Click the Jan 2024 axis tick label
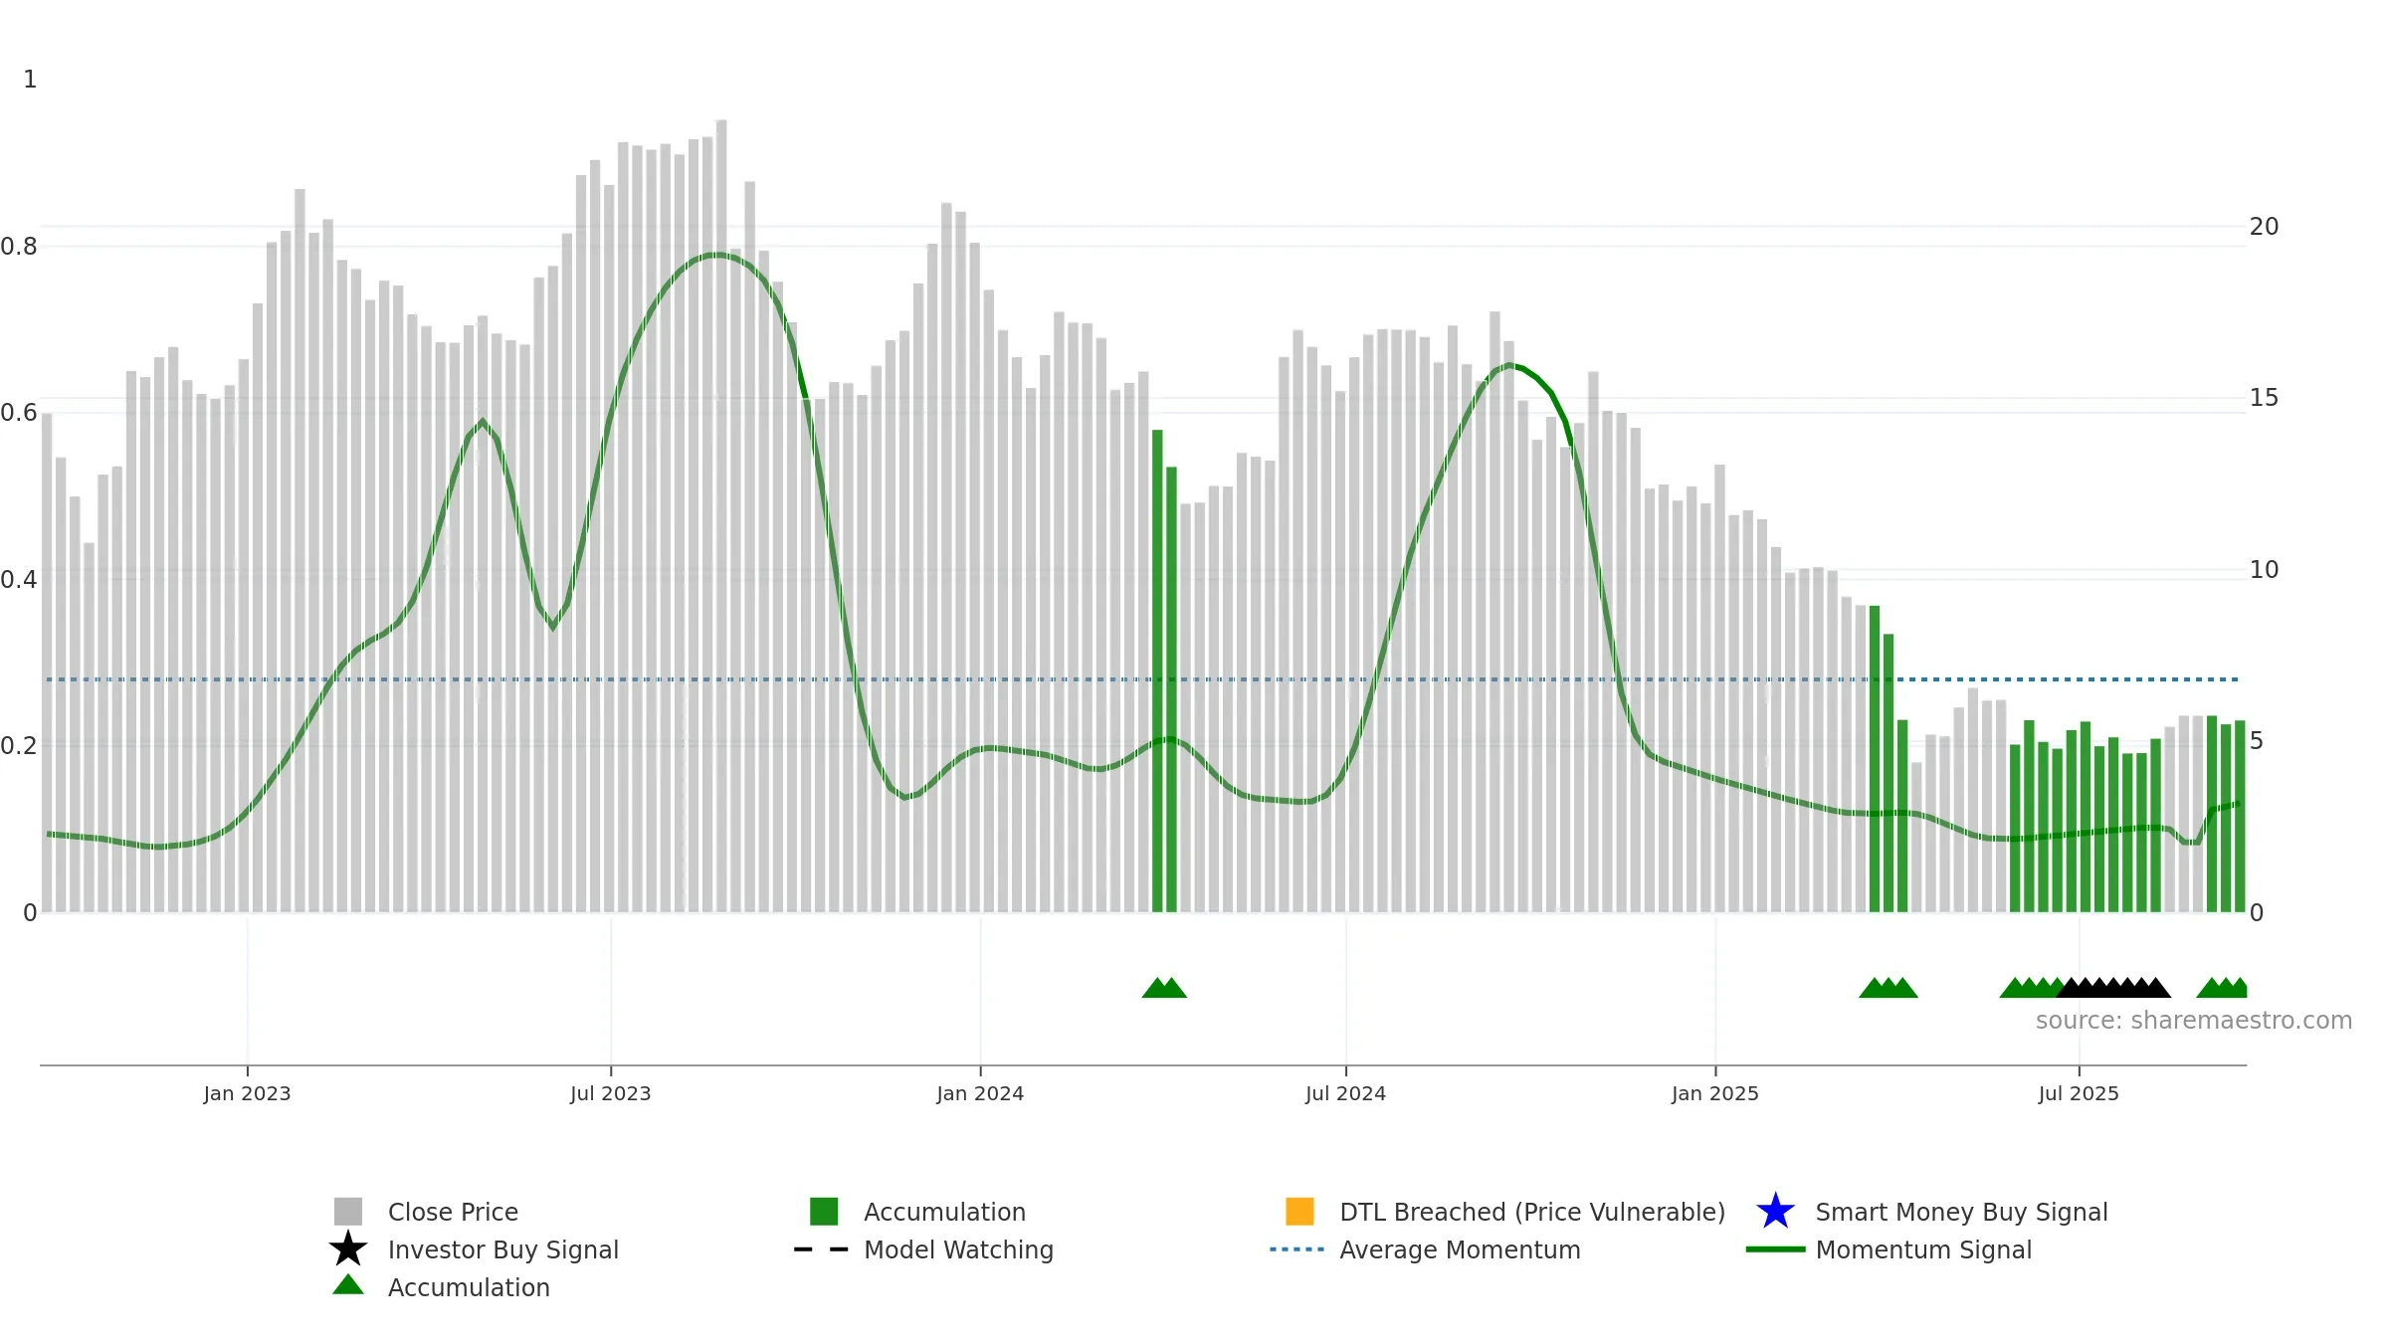 tap(980, 1094)
